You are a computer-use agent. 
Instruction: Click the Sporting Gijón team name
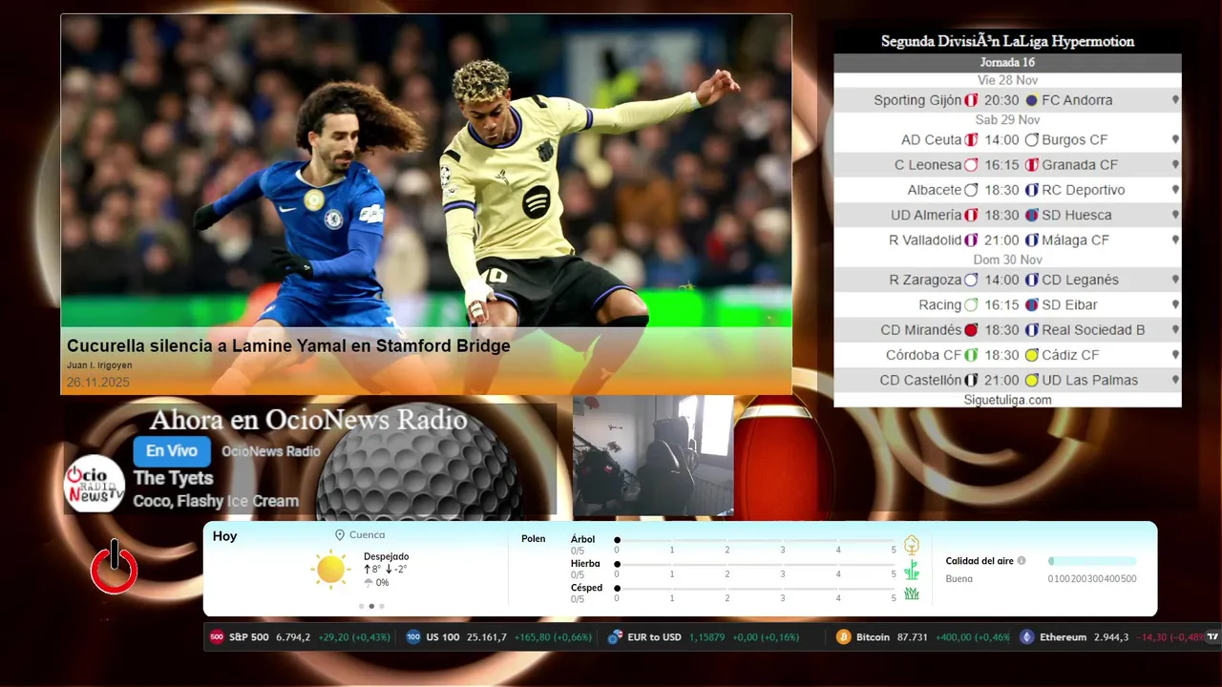(917, 100)
